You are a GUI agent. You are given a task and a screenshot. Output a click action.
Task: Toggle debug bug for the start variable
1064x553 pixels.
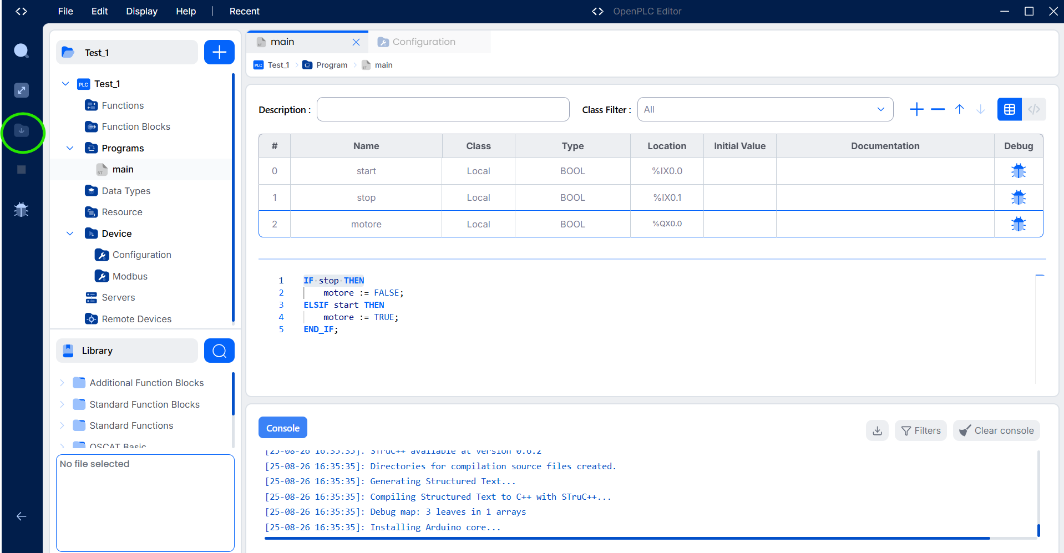(1018, 171)
